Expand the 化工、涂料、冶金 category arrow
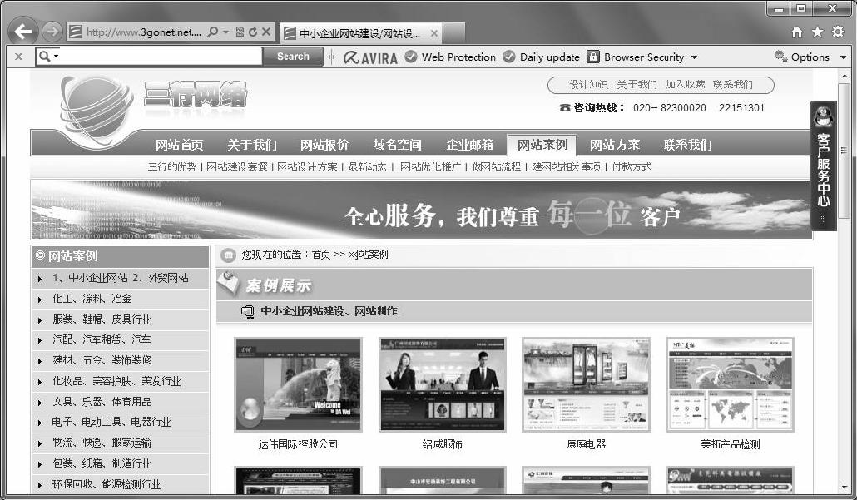This screenshot has width=857, height=500. click(40, 300)
